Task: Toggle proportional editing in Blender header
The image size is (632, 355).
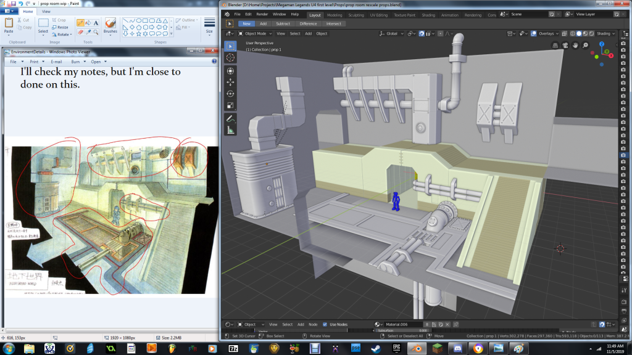Action: click(x=441, y=34)
